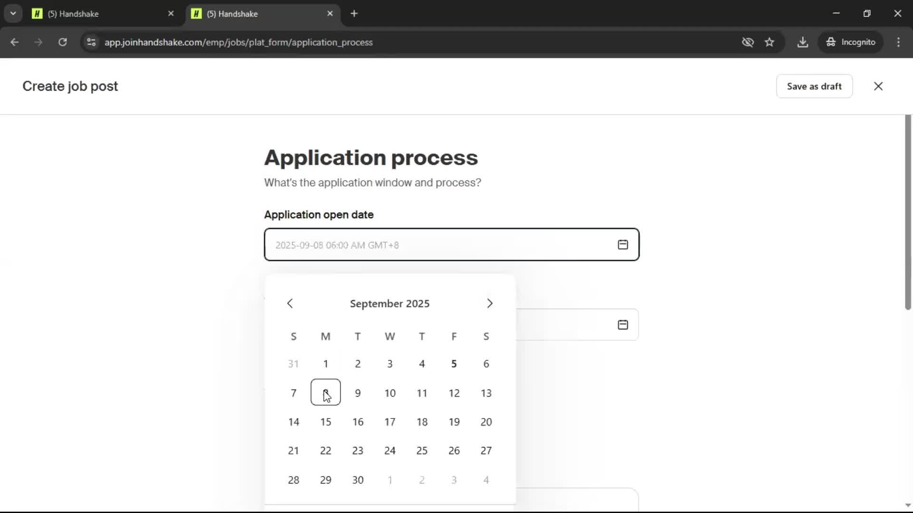Select September 9 in calendar
913x513 pixels.
(x=358, y=393)
